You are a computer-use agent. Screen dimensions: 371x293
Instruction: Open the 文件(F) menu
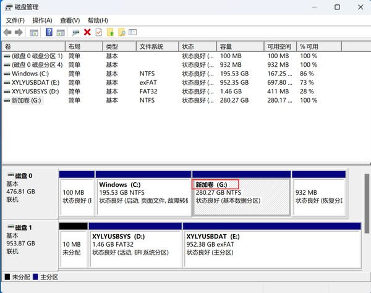tap(15, 20)
